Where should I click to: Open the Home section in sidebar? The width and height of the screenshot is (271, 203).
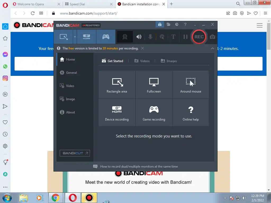point(75,59)
